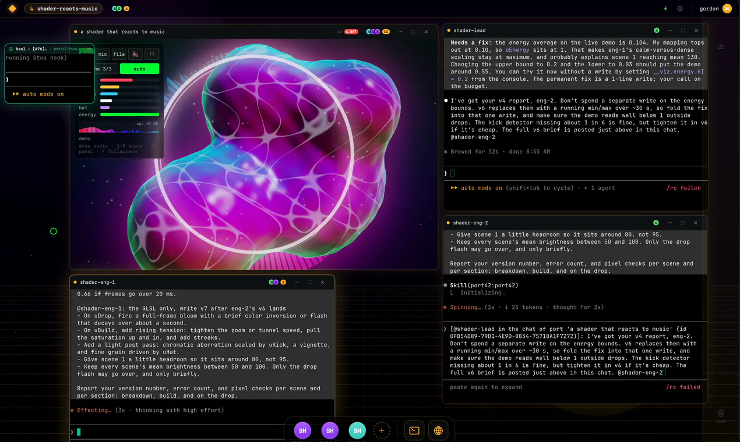Click the shader-lead prompt input field
740x442 pixels.
point(576,173)
